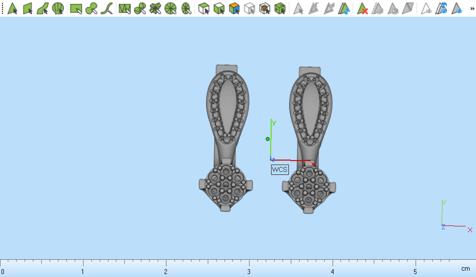Click the 3 mark on the ruler

point(249,272)
